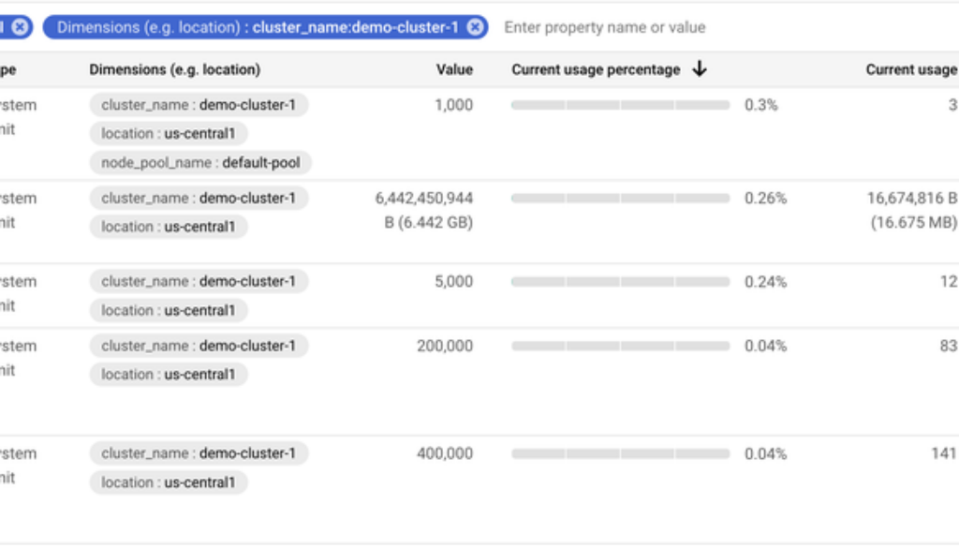959x548 pixels.
Task: Click the cluster_name chip in the 6.442 GB row
Action: coord(199,198)
